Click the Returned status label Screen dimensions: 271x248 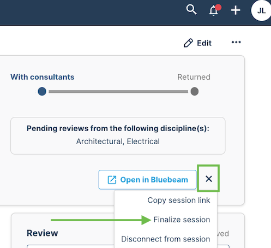coord(194,77)
